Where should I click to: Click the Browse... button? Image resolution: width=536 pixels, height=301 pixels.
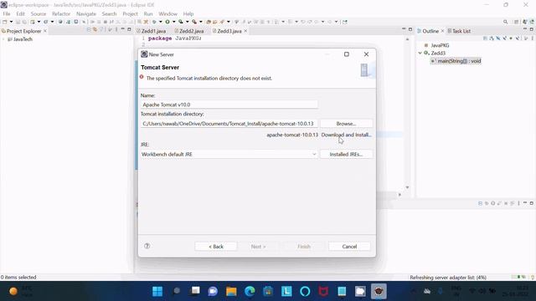346,124
